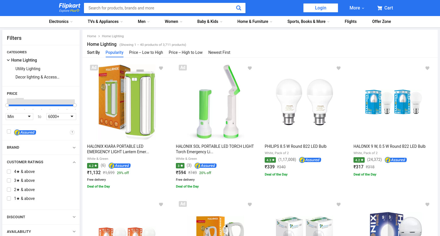The image size is (440, 236).
Task: Wishlist the Halonix 9 W bulb
Action: click(x=427, y=68)
